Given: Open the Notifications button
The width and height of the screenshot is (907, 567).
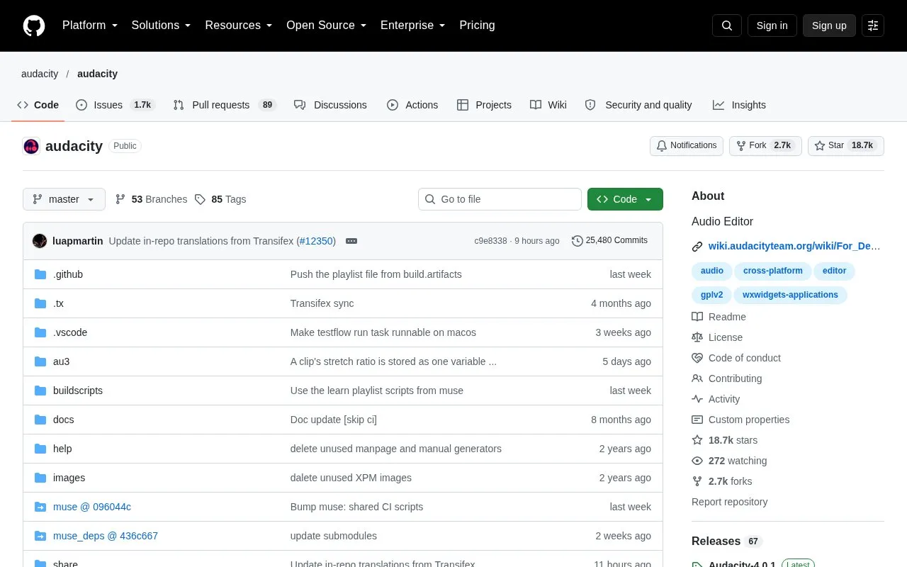Looking at the screenshot, I should click(687, 146).
